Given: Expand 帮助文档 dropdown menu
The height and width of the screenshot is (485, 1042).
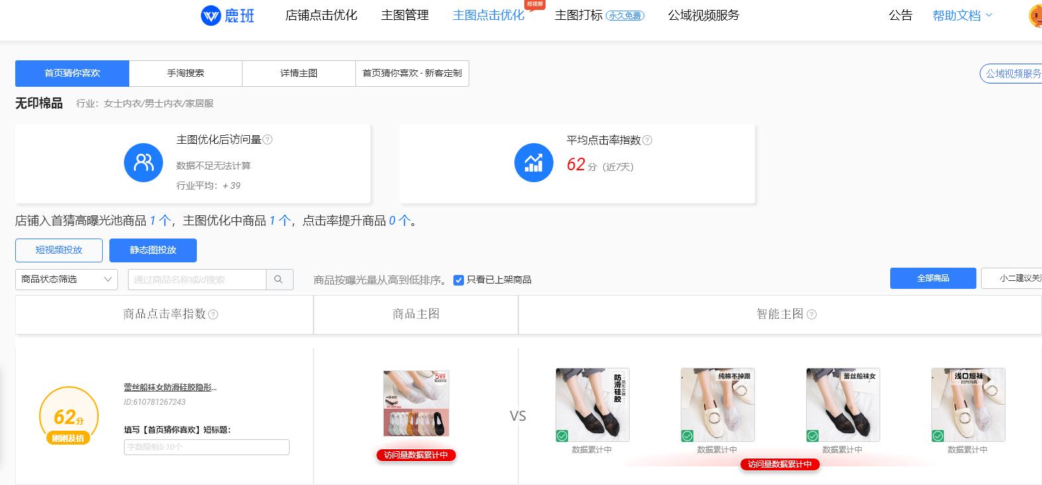Looking at the screenshot, I should point(962,15).
